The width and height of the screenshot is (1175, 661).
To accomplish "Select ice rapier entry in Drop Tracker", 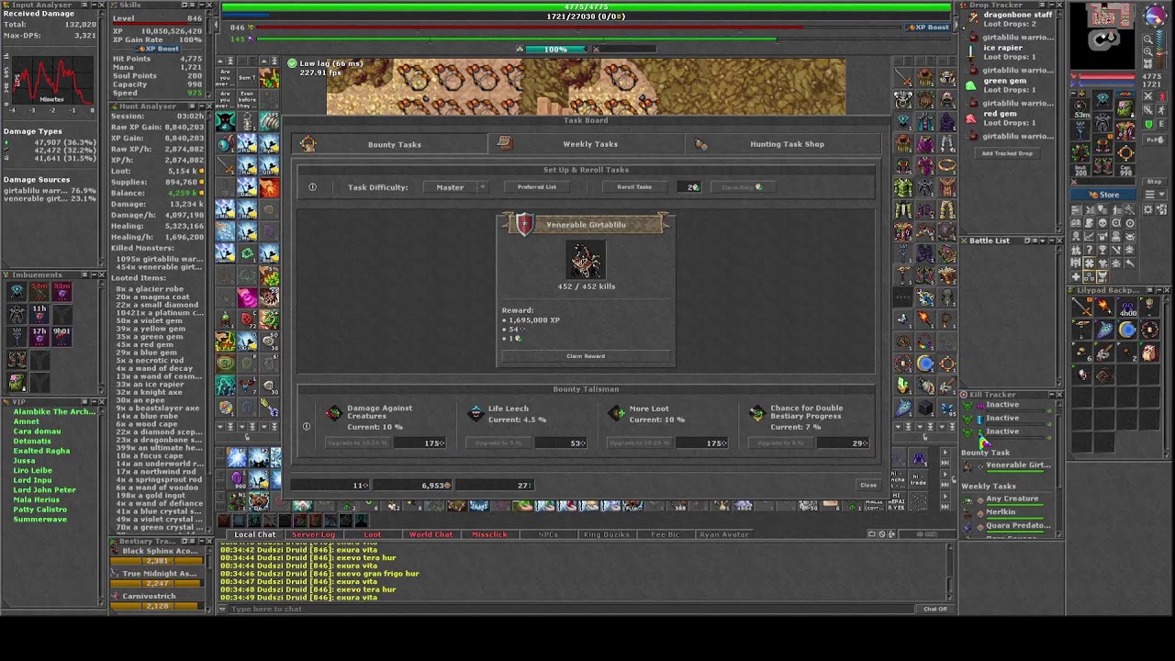I will pos(1002,48).
